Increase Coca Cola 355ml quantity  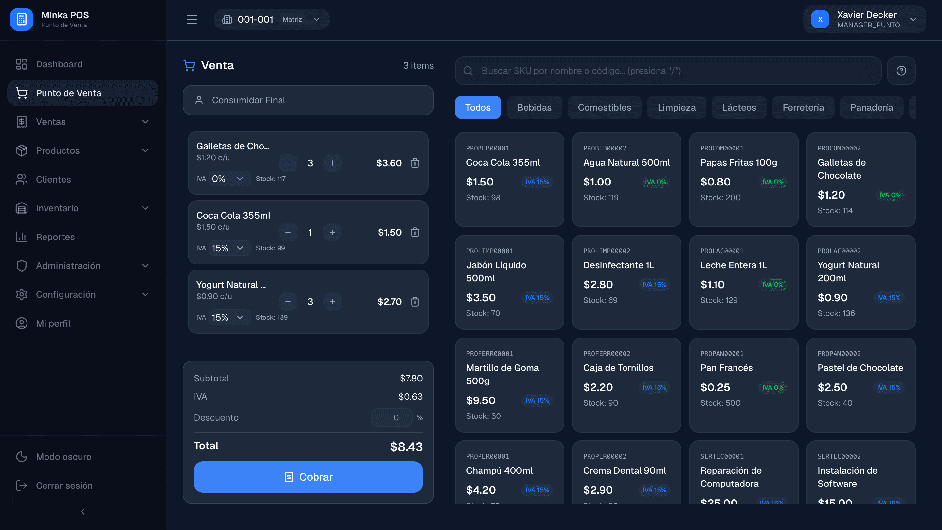[x=333, y=233]
